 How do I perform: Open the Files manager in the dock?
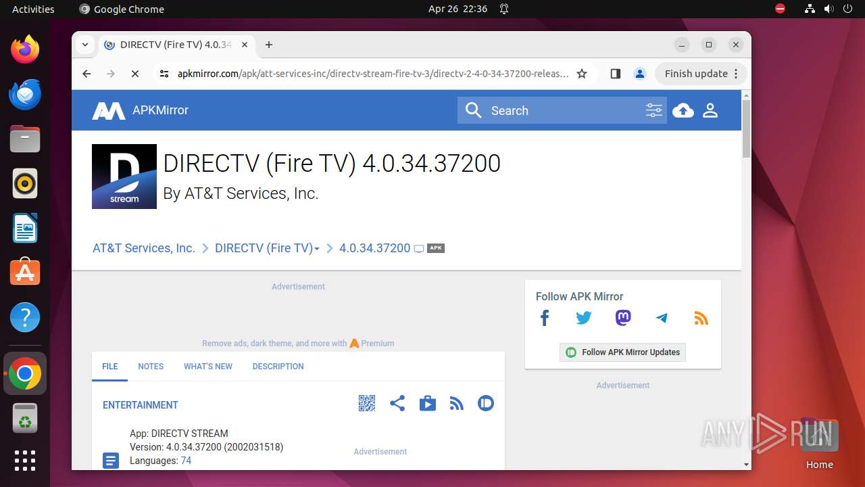tap(25, 139)
